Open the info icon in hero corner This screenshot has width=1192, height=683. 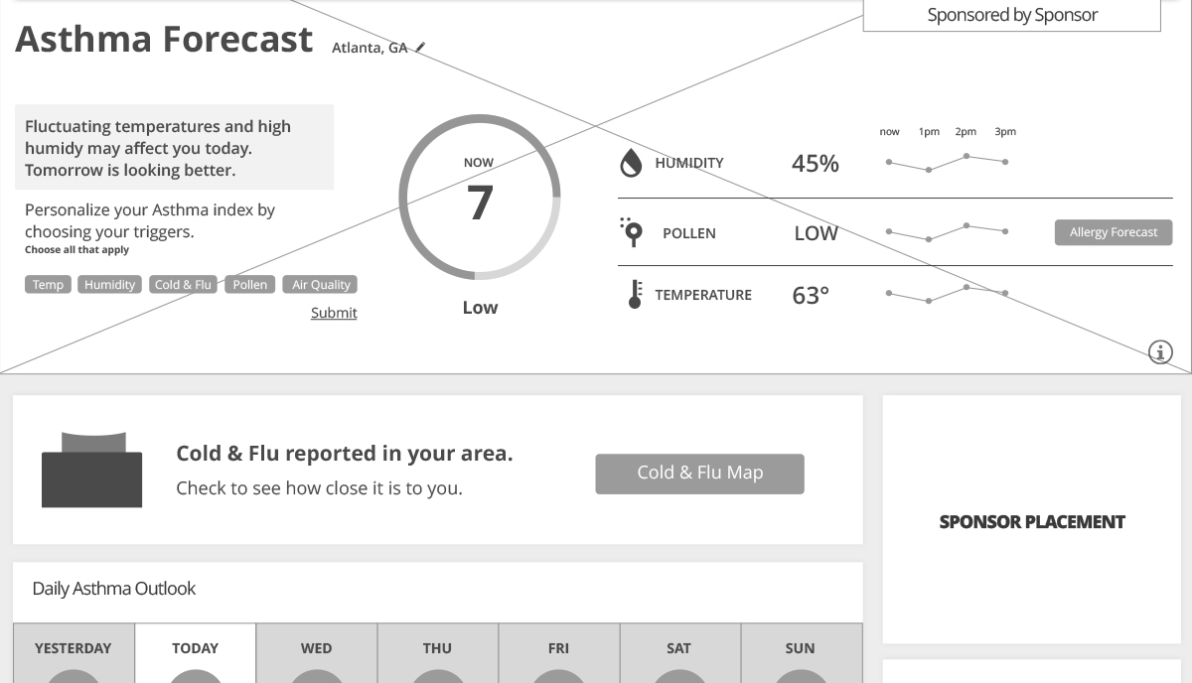point(1160,351)
